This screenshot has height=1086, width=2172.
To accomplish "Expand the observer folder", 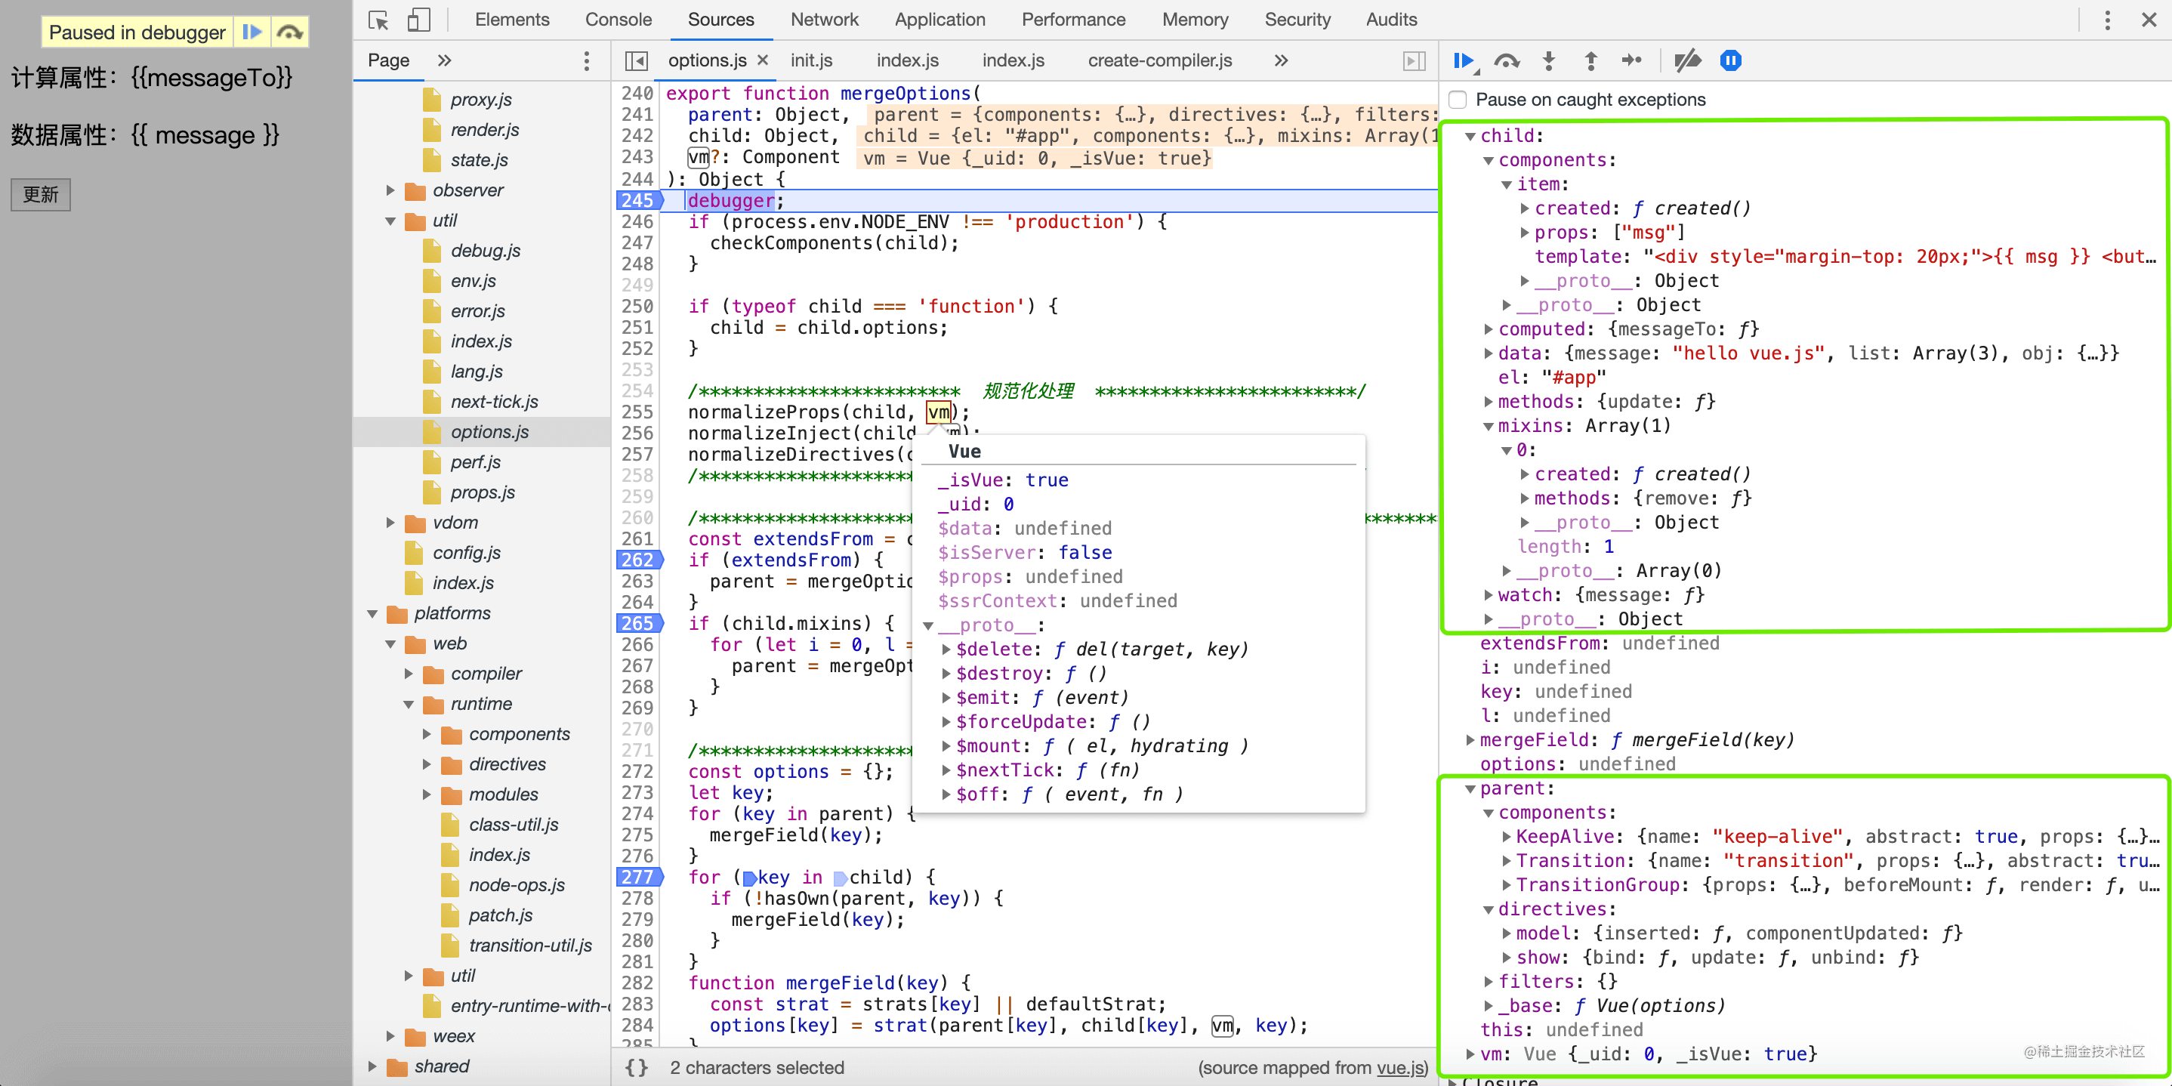I will coord(390,190).
